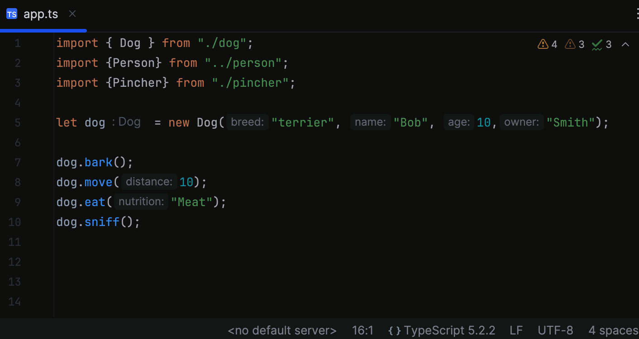Open the 4 spaces indentation selector
639x339 pixels.
[613, 330]
